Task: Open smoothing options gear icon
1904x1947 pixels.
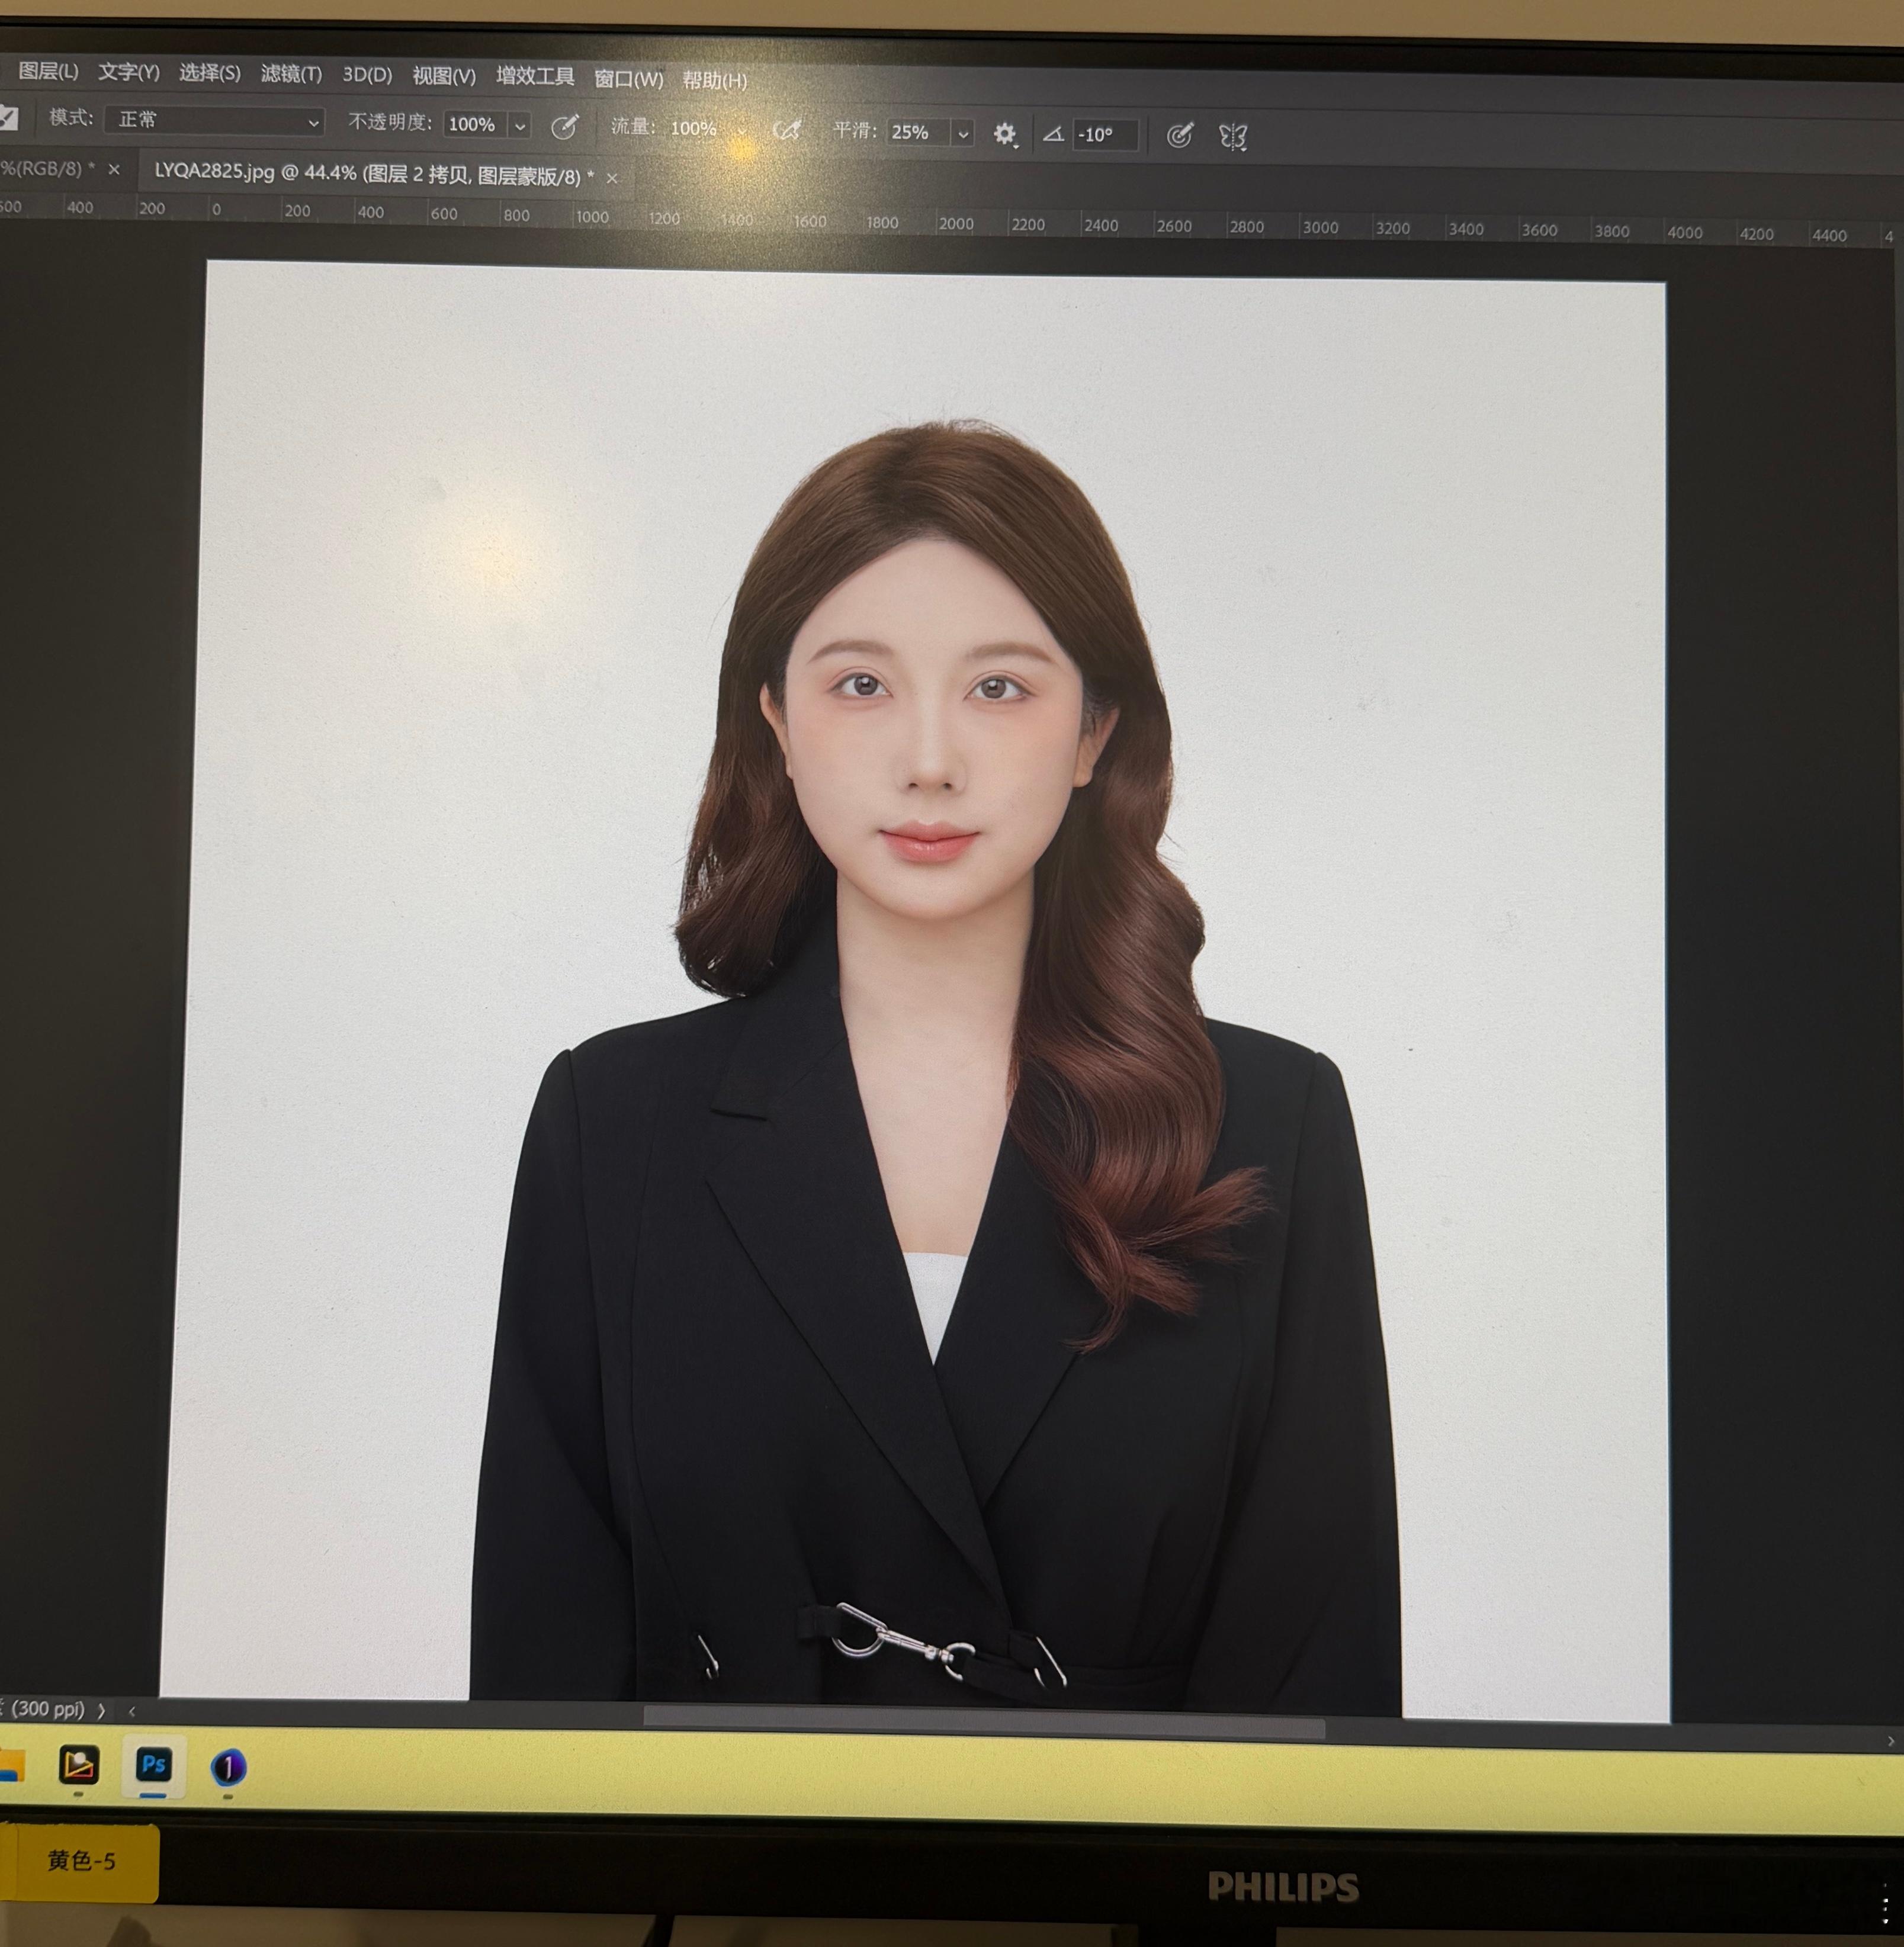Action: click(1004, 133)
